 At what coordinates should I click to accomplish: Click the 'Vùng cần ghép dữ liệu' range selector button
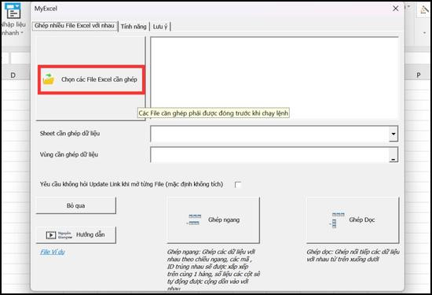pos(394,155)
